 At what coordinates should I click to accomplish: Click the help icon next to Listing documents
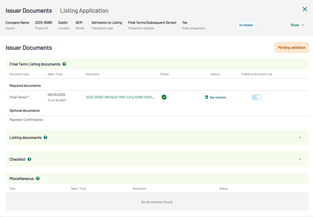pos(45,138)
